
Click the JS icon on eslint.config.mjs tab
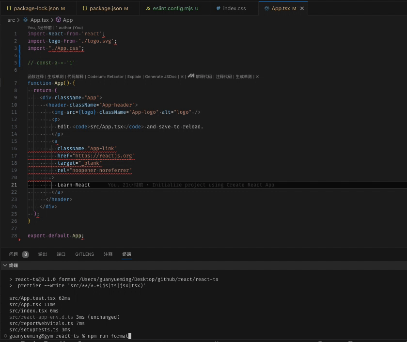(148, 8)
